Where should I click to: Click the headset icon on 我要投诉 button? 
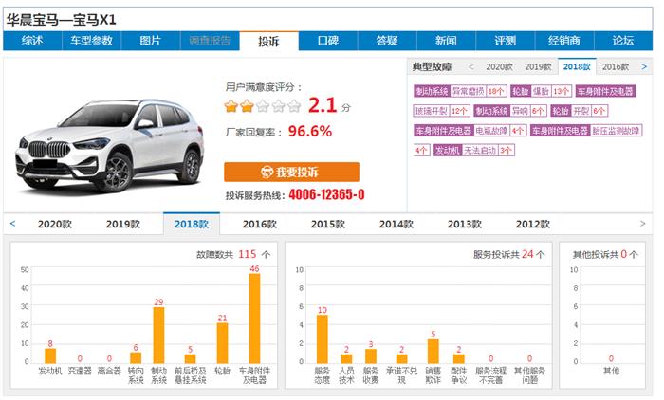[267, 173]
